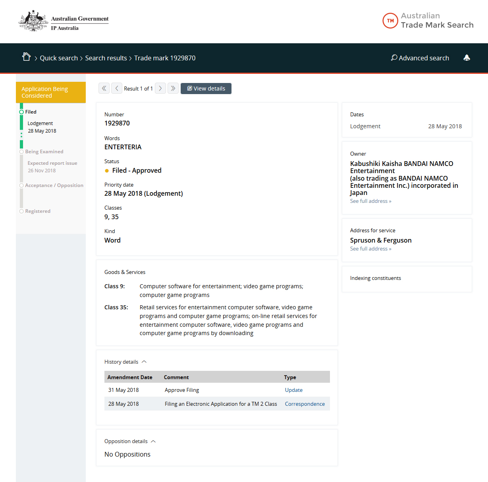Click the Indexing constituents panel heading
The image size is (488, 482).
click(x=376, y=278)
